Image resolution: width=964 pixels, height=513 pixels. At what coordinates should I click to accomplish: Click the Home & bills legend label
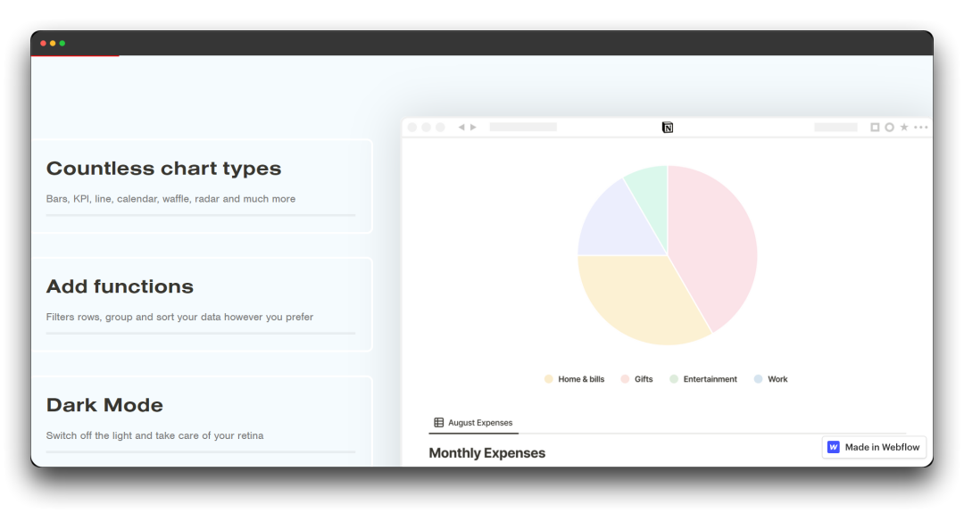coord(581,379)
